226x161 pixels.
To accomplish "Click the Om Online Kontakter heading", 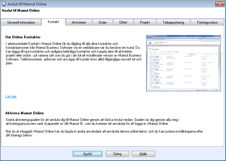I will click(23, 37).
